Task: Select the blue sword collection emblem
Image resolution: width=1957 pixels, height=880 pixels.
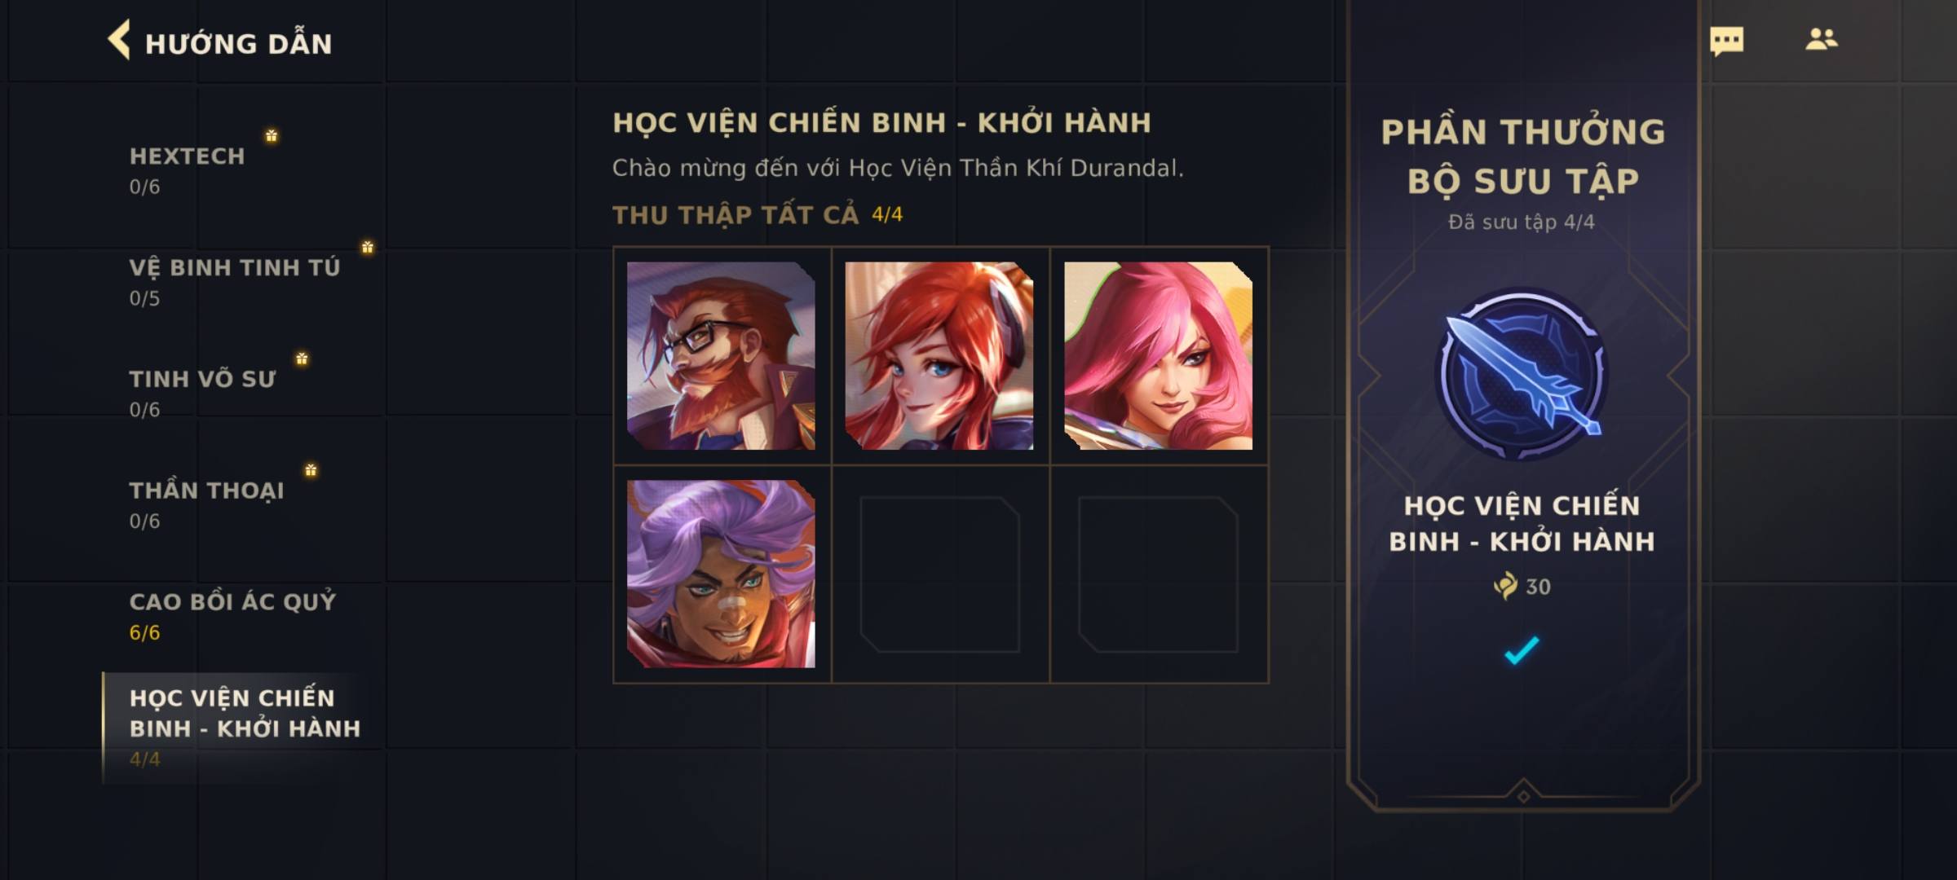Action: [1521, 375]
